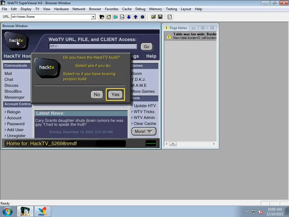The image size is (289, 217).
Task: Click the hacktv logo at page top
Action: (x=17, y=41)
